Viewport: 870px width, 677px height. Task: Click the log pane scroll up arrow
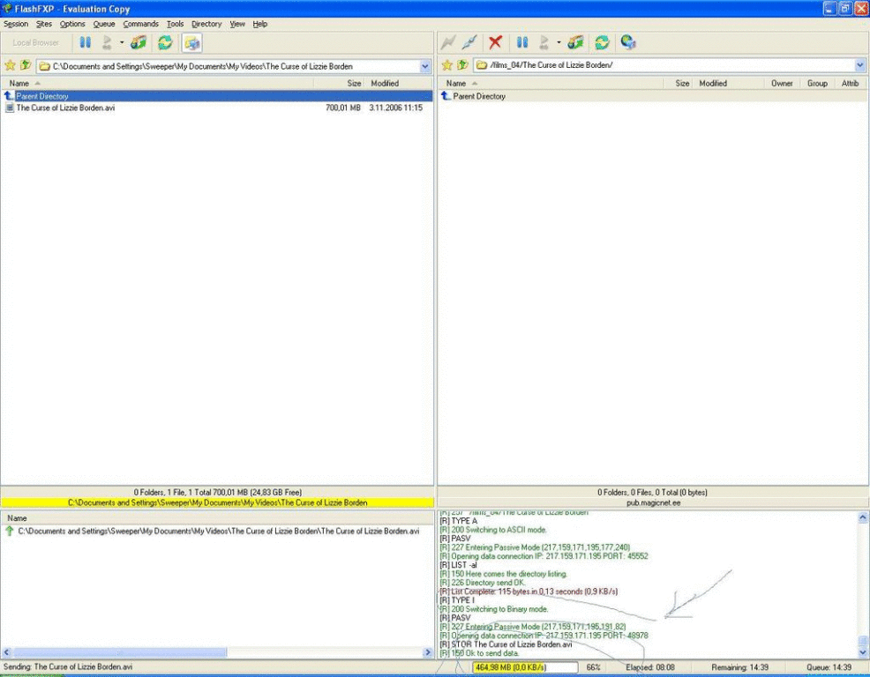(863, 517)
